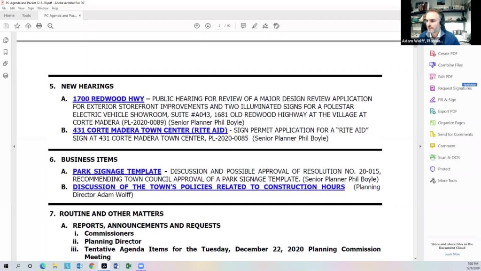
Task: Open the construction hours discussion link
Action: tap(209, 187)
